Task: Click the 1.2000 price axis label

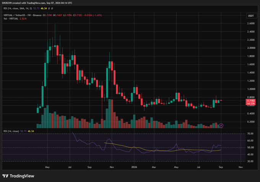Action: click(x=251, y=81)
